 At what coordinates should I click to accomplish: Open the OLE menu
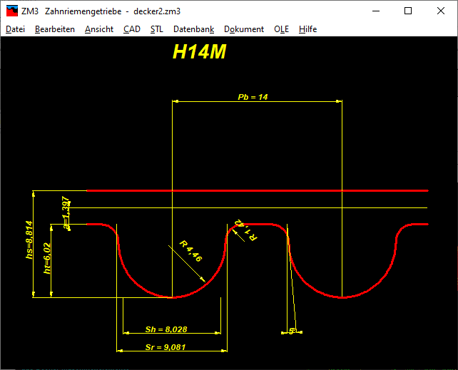281,29
